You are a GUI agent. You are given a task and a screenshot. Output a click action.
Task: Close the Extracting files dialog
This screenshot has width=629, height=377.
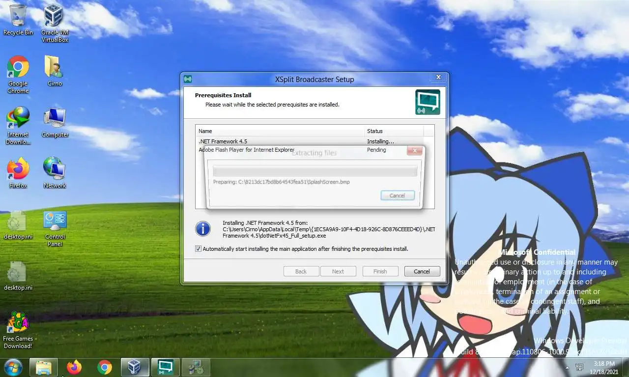tap(414, 151)
